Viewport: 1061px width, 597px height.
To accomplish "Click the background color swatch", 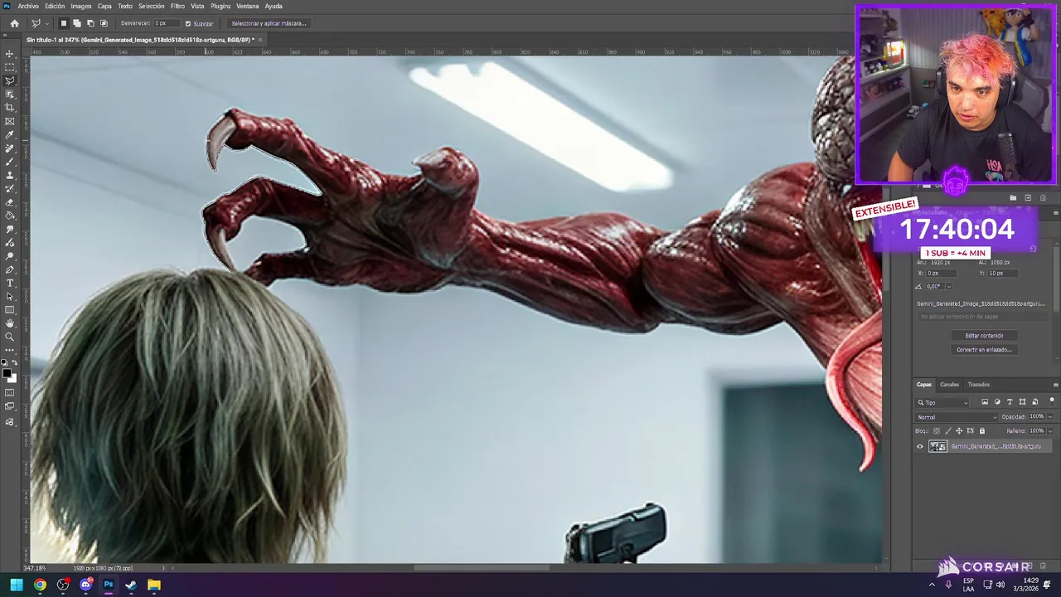I will [12, 378].
